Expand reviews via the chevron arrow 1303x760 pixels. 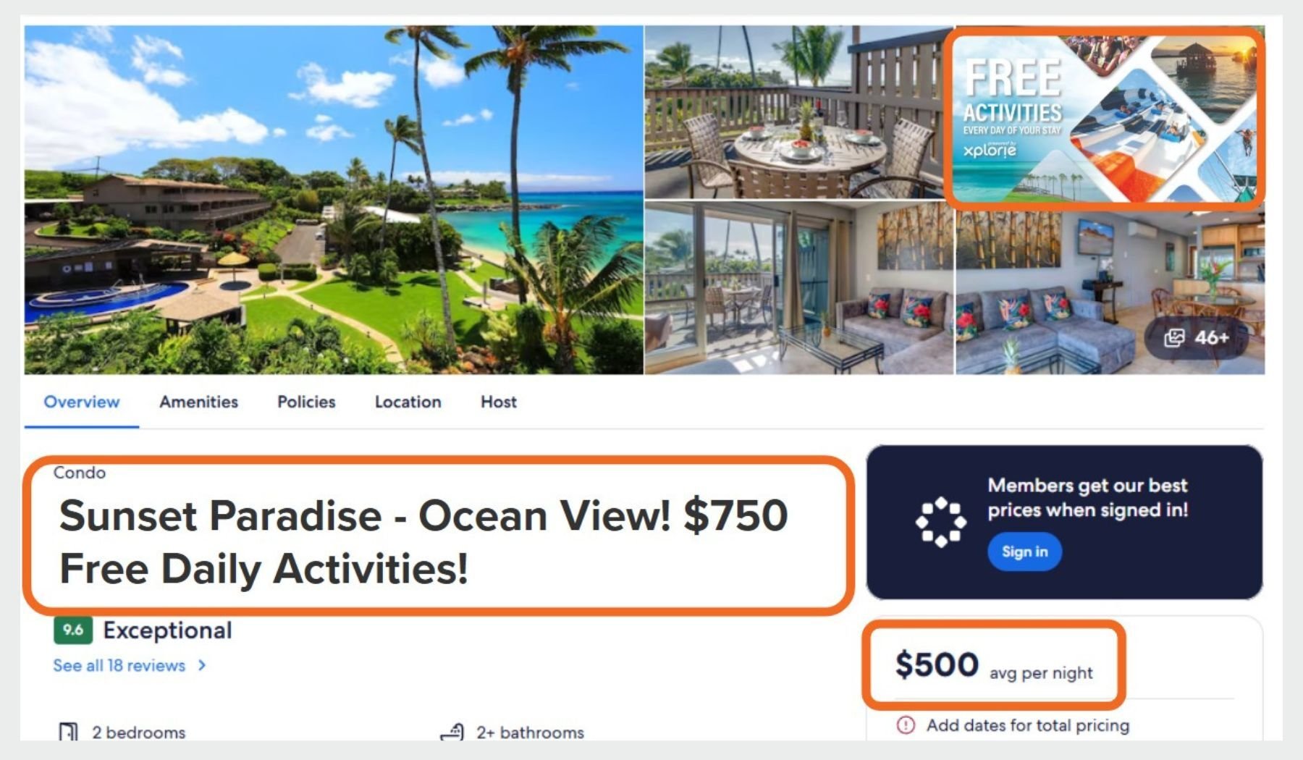[x=202, y=664]
